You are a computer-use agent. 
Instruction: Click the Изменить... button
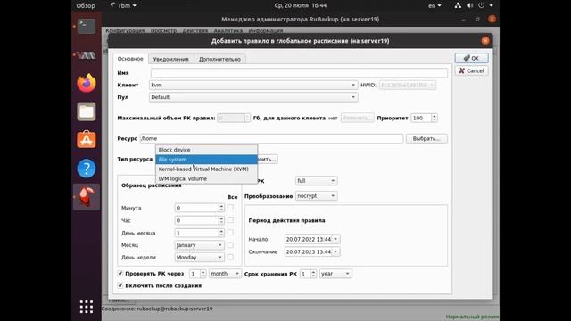(357, 118)
